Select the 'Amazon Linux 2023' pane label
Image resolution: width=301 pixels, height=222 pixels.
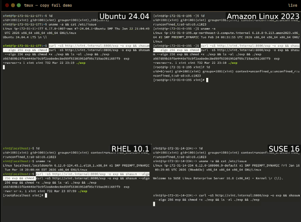pos(263,16)
